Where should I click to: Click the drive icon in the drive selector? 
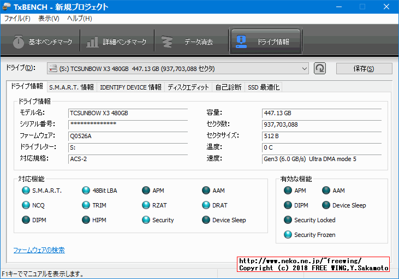(53, 68)
